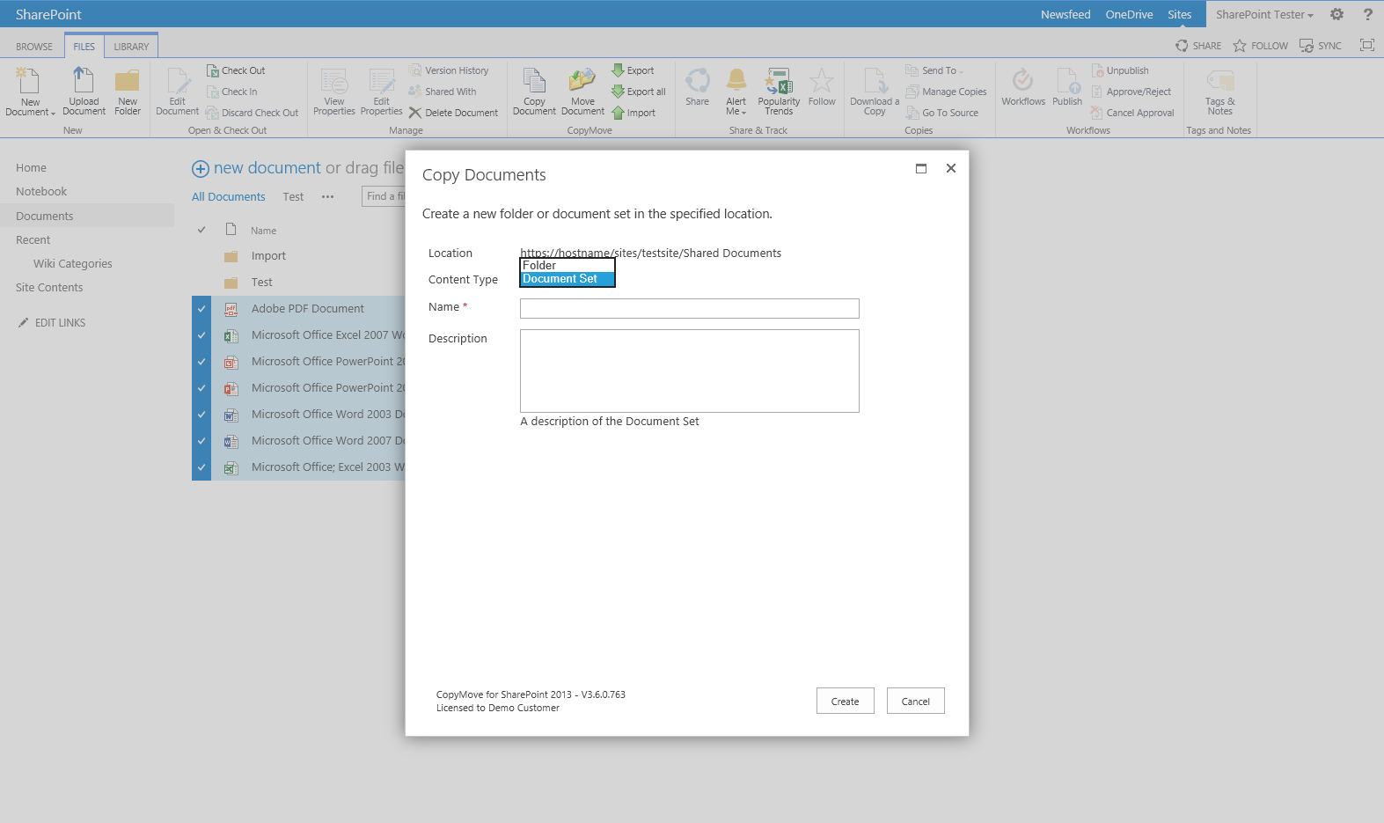
Task: Click the Focus on Content icon
Action: pos(1367,45)
